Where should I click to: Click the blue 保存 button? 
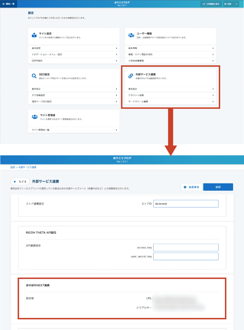[218, 187]
